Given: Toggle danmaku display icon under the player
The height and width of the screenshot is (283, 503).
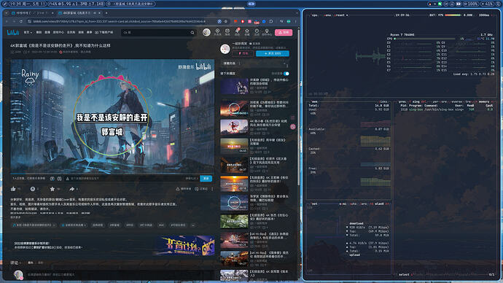Looking at the screenshot, I should tap(52, 179).
